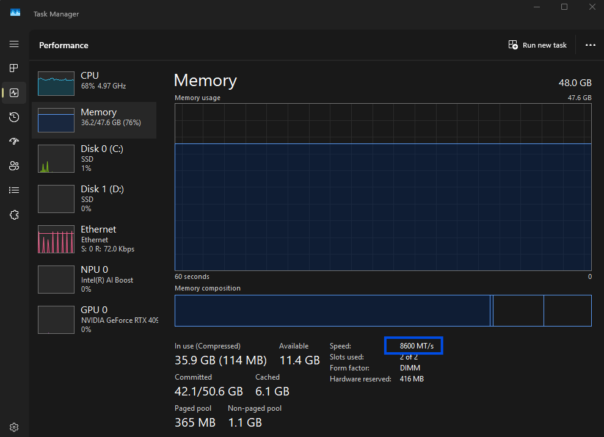Viewport: 604px width, 437px height.
Task: Open the Details view icon
Action: coord(13,190)
